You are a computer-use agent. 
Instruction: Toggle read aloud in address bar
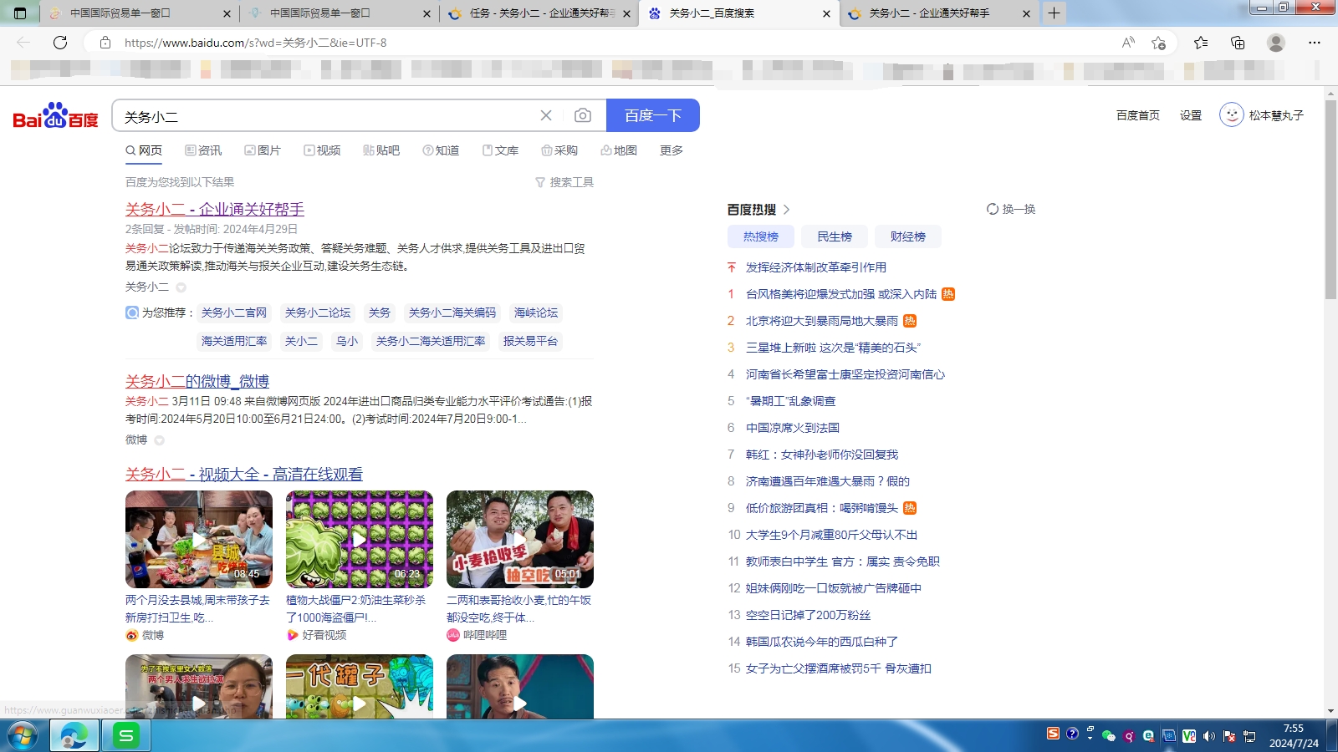[1128, 43]
